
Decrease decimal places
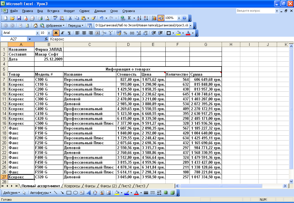[x=145, y=33]
